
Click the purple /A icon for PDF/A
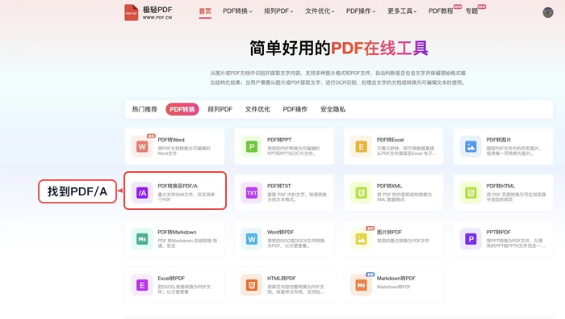click(x=142, y=193)
